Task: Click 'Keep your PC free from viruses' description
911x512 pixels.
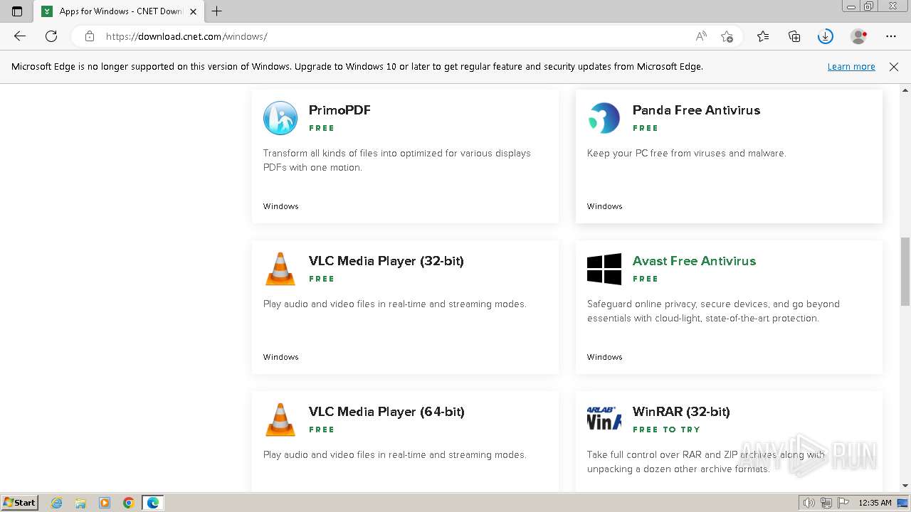Action: coord(687,153)
